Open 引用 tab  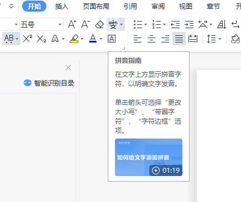coord(130,7)
